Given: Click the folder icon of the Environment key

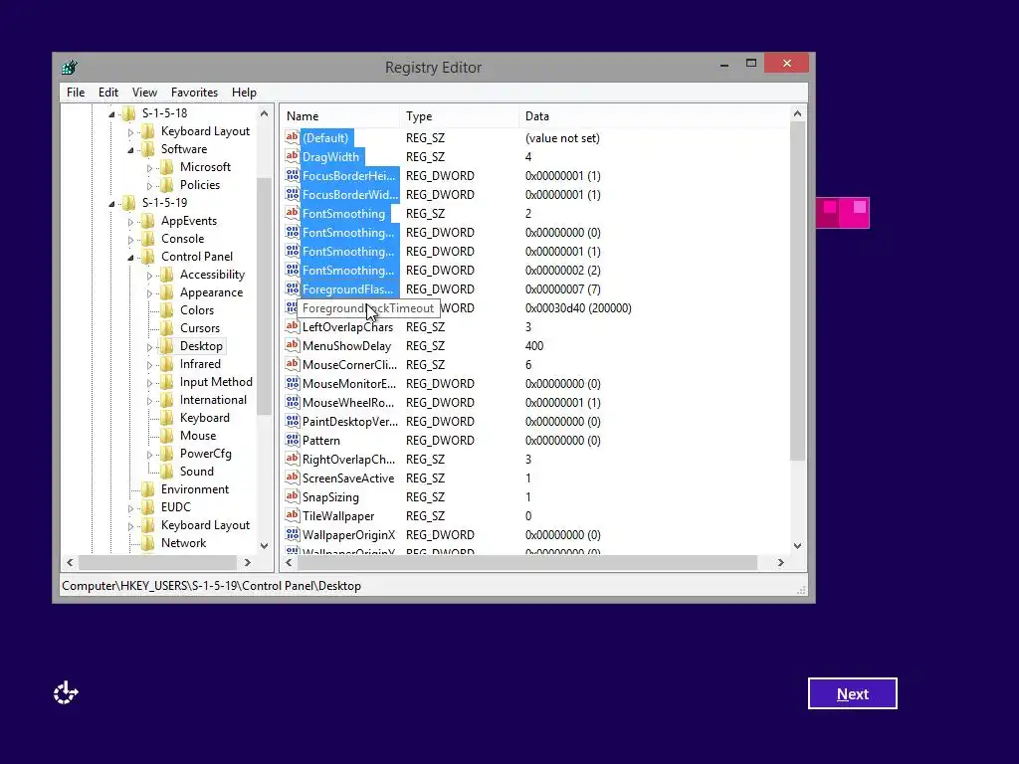Looking at the screenshot, I should 148,489.
